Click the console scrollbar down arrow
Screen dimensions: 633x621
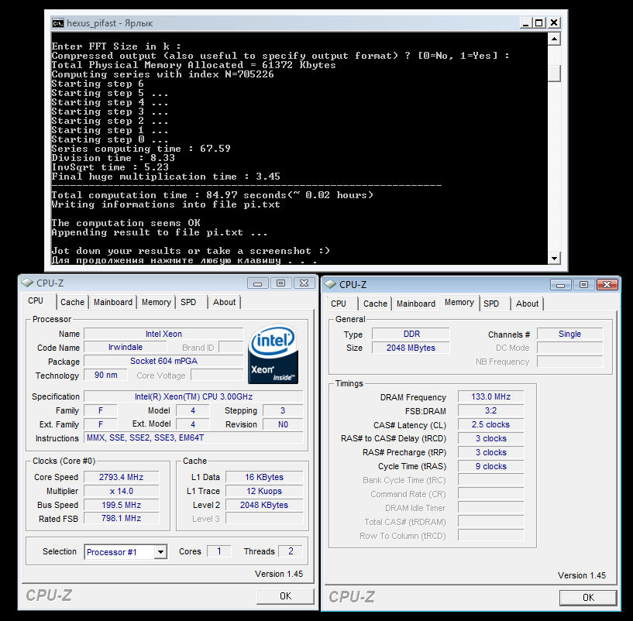(554, 257)
